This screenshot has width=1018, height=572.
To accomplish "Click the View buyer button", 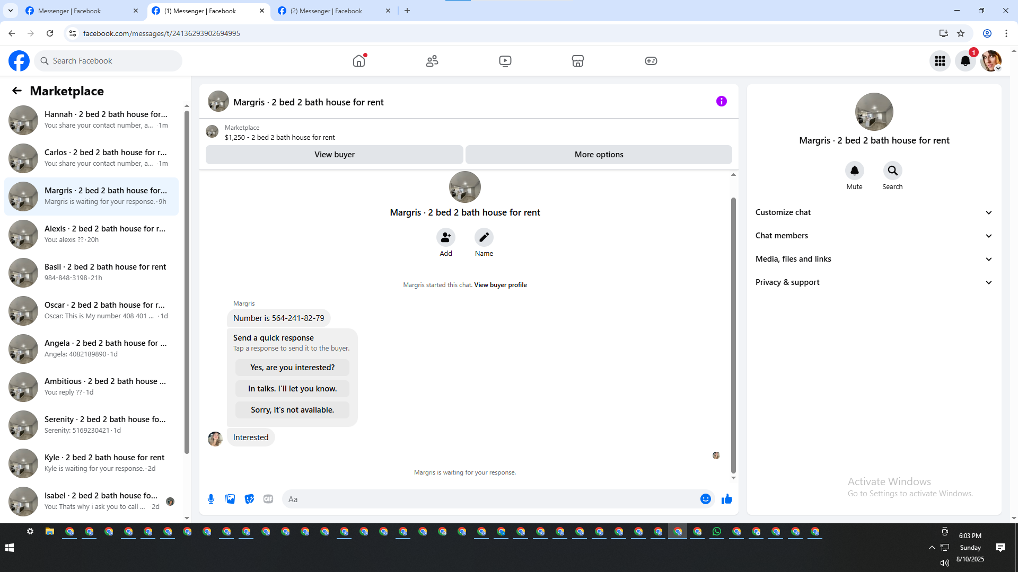I will pyautogui.click(x=334, y=155).
